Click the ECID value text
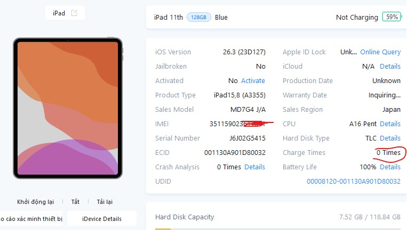This screenshot has height=230, width=407. 235,153
